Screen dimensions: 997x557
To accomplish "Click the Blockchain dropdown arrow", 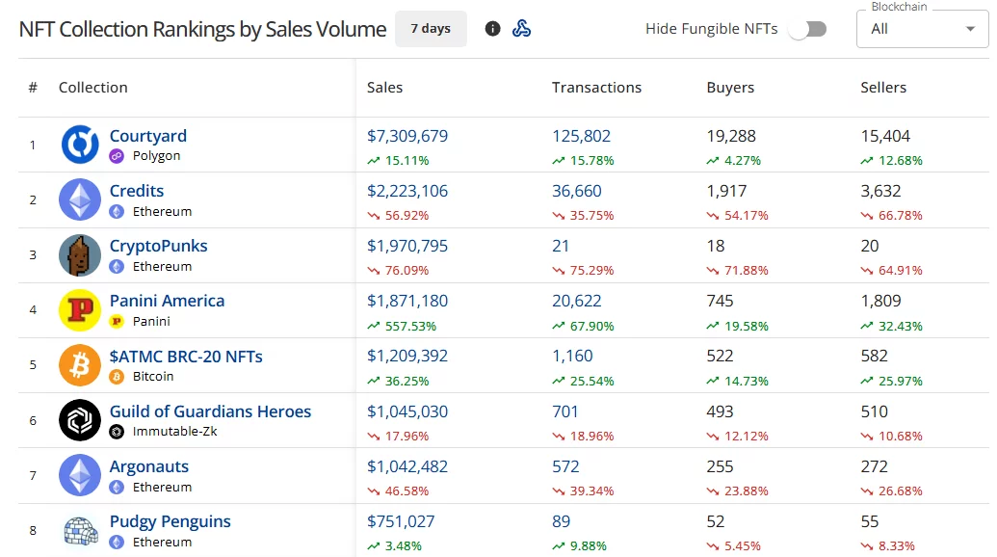I will [x=970, y=29].
